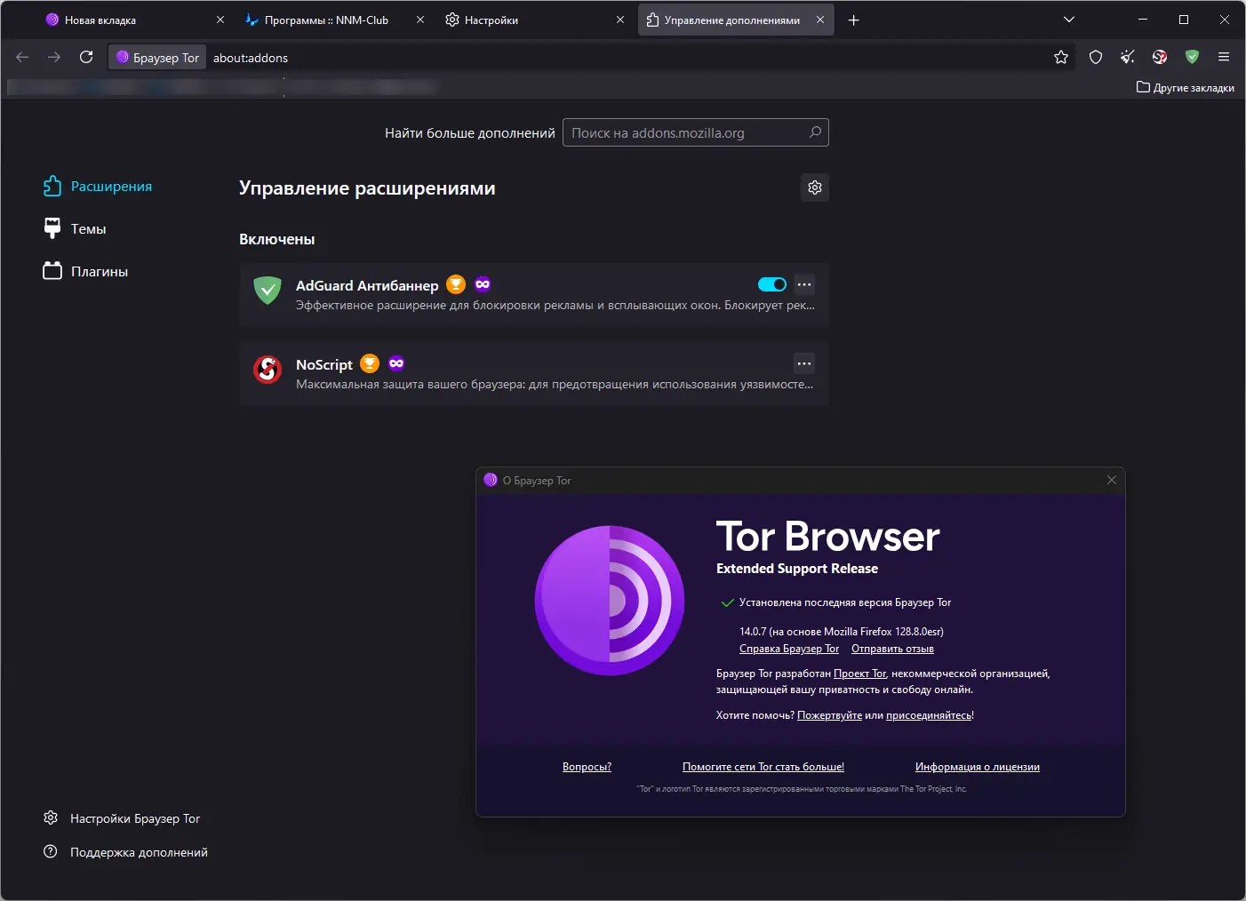Image resolution: width=1246 pixels, height=901 pixels.
Task: Open the AdGuard toolbar shield icon
Action: [1192, 57]
